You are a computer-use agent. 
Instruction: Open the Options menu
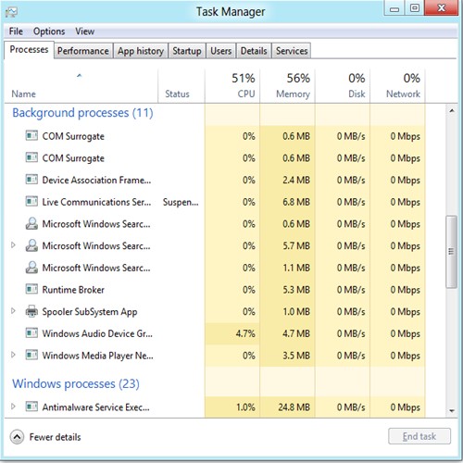49,31
